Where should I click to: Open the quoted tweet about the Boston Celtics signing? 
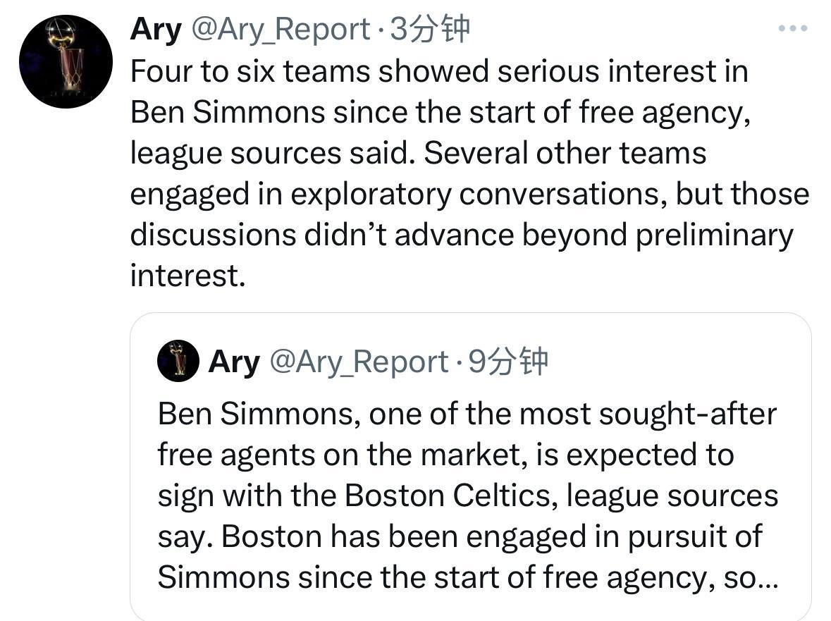471,467
